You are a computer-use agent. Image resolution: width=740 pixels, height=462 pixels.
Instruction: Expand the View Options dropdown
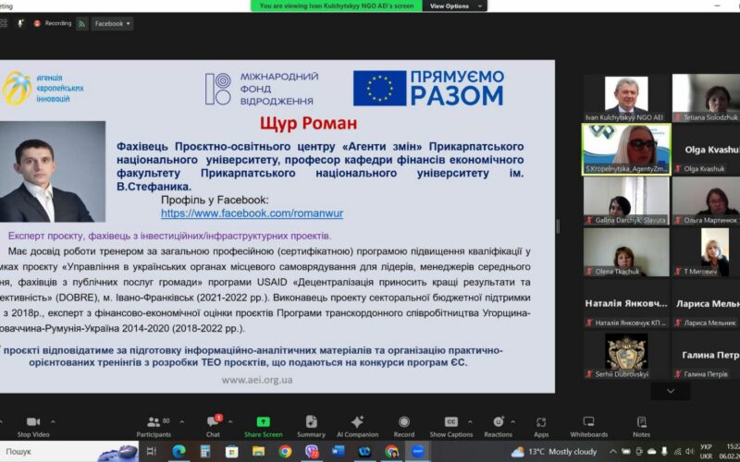coord(451,6)
